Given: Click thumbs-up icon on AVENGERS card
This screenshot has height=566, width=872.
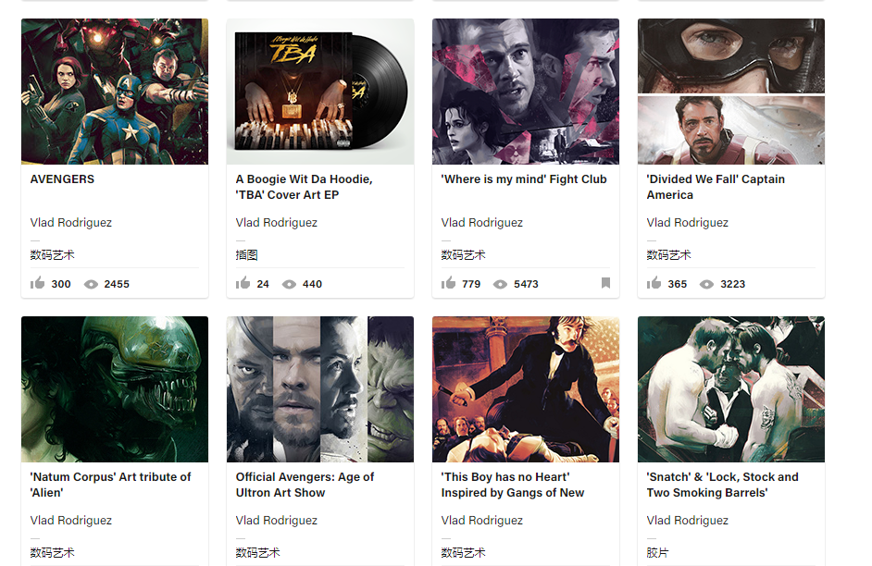Looking at the screenshot, I should click(x=38, y=283).
